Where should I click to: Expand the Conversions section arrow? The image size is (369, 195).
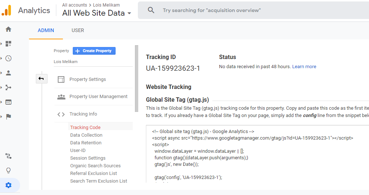click(x=1, y=117)
